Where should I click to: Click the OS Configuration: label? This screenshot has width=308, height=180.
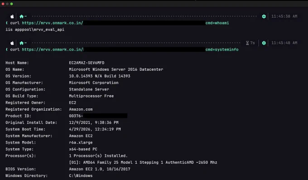[x=25, y=89]
